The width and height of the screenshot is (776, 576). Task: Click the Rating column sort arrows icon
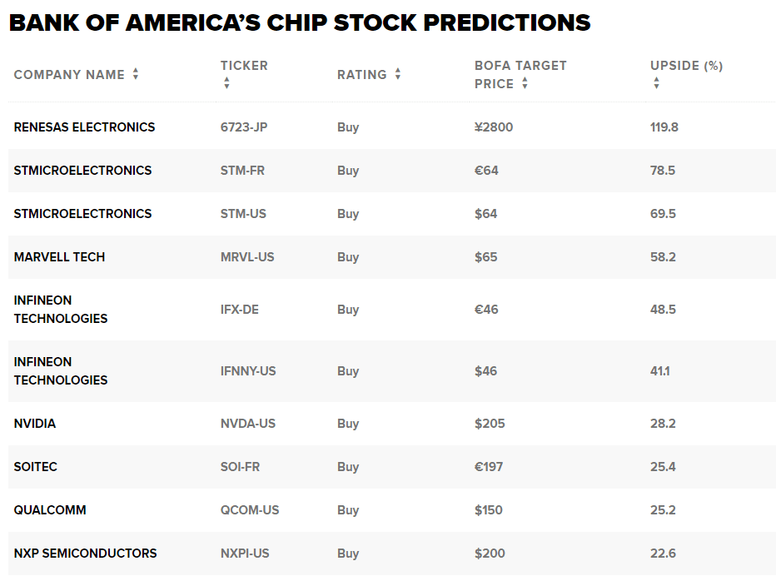click(x=398, y=74)
